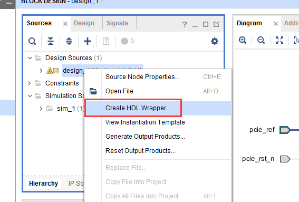Zoom out on the Diagram
Screen dimensions: 299x202
click(x=261, y=40)
